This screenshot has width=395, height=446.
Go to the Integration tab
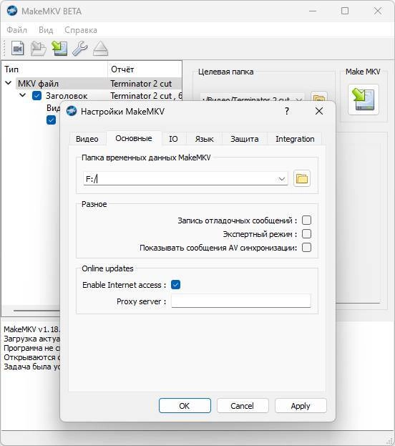(295, 139)
